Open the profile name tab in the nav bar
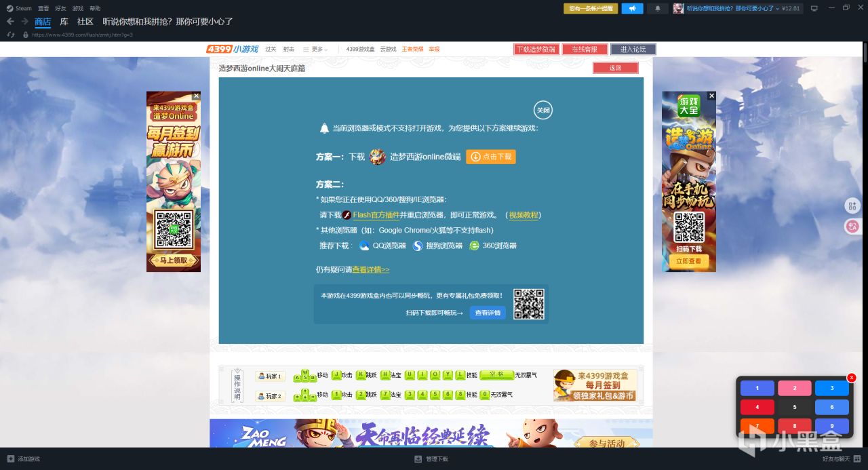868x470 pixels. click(x=167, y=22)
